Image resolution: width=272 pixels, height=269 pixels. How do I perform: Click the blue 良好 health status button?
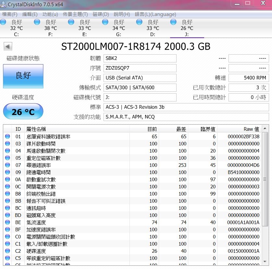23,76
